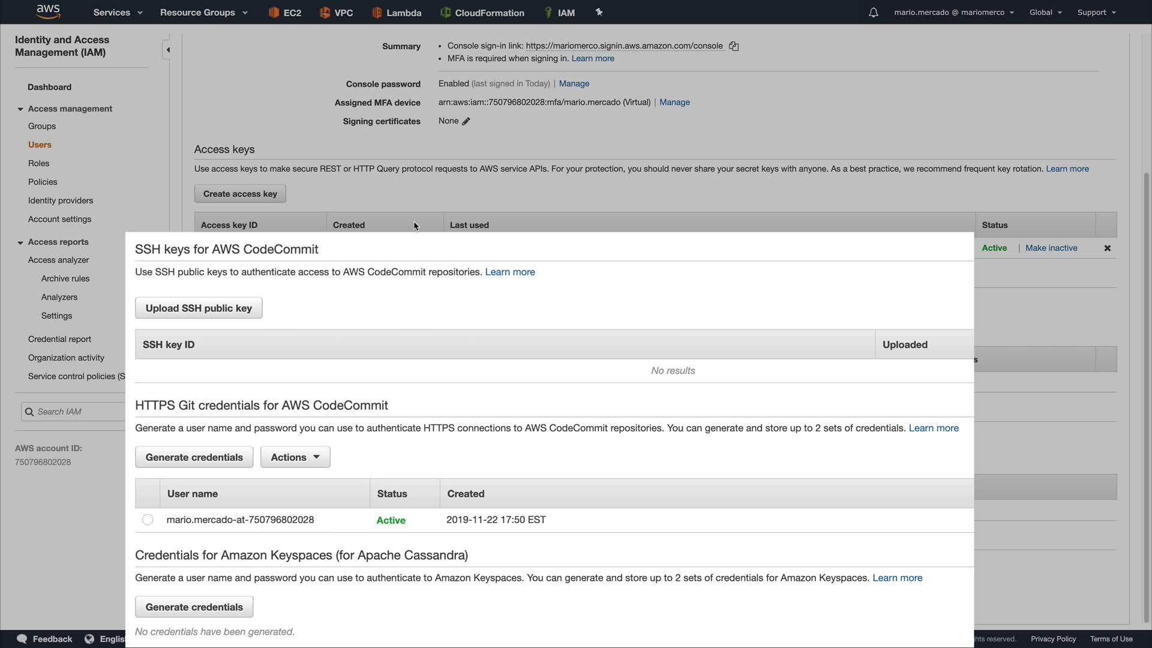Click the pin shortcuts icon
This screenshot has height=648, width=1152.
[599, 12]
